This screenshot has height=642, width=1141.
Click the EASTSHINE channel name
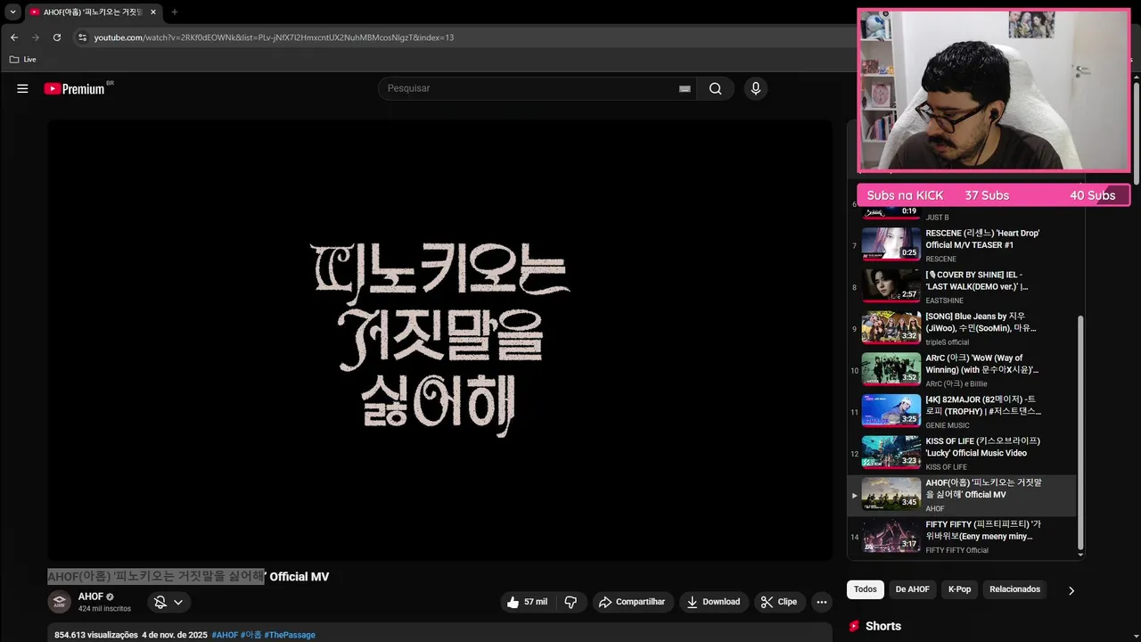(x=944, y=300)
